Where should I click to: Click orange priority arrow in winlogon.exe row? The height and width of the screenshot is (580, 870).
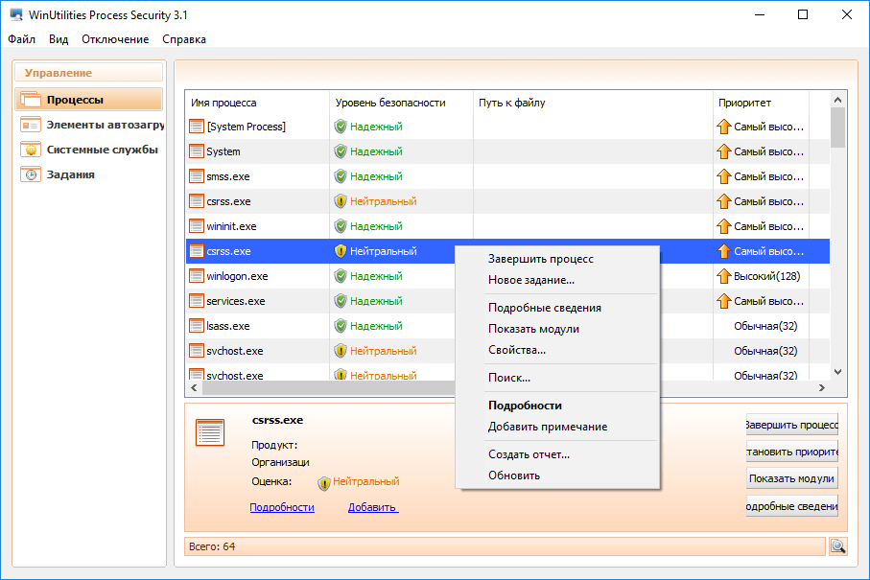(723, 276)
